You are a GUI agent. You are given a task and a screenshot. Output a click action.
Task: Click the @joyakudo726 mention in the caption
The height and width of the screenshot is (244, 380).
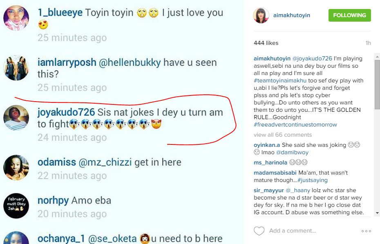pos(312,59)
